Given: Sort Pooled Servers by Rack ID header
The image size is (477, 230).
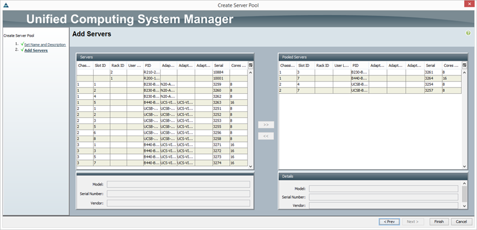Looking at the screenshot, I should click(324, 66).
